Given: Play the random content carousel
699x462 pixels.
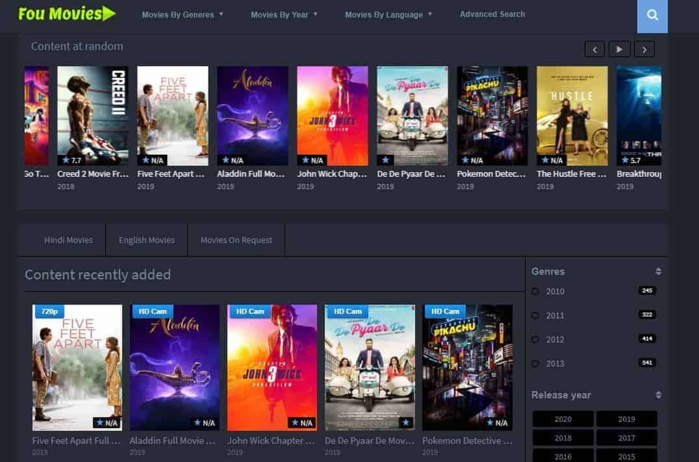Looking at the screenshot, I should [619, 49].
